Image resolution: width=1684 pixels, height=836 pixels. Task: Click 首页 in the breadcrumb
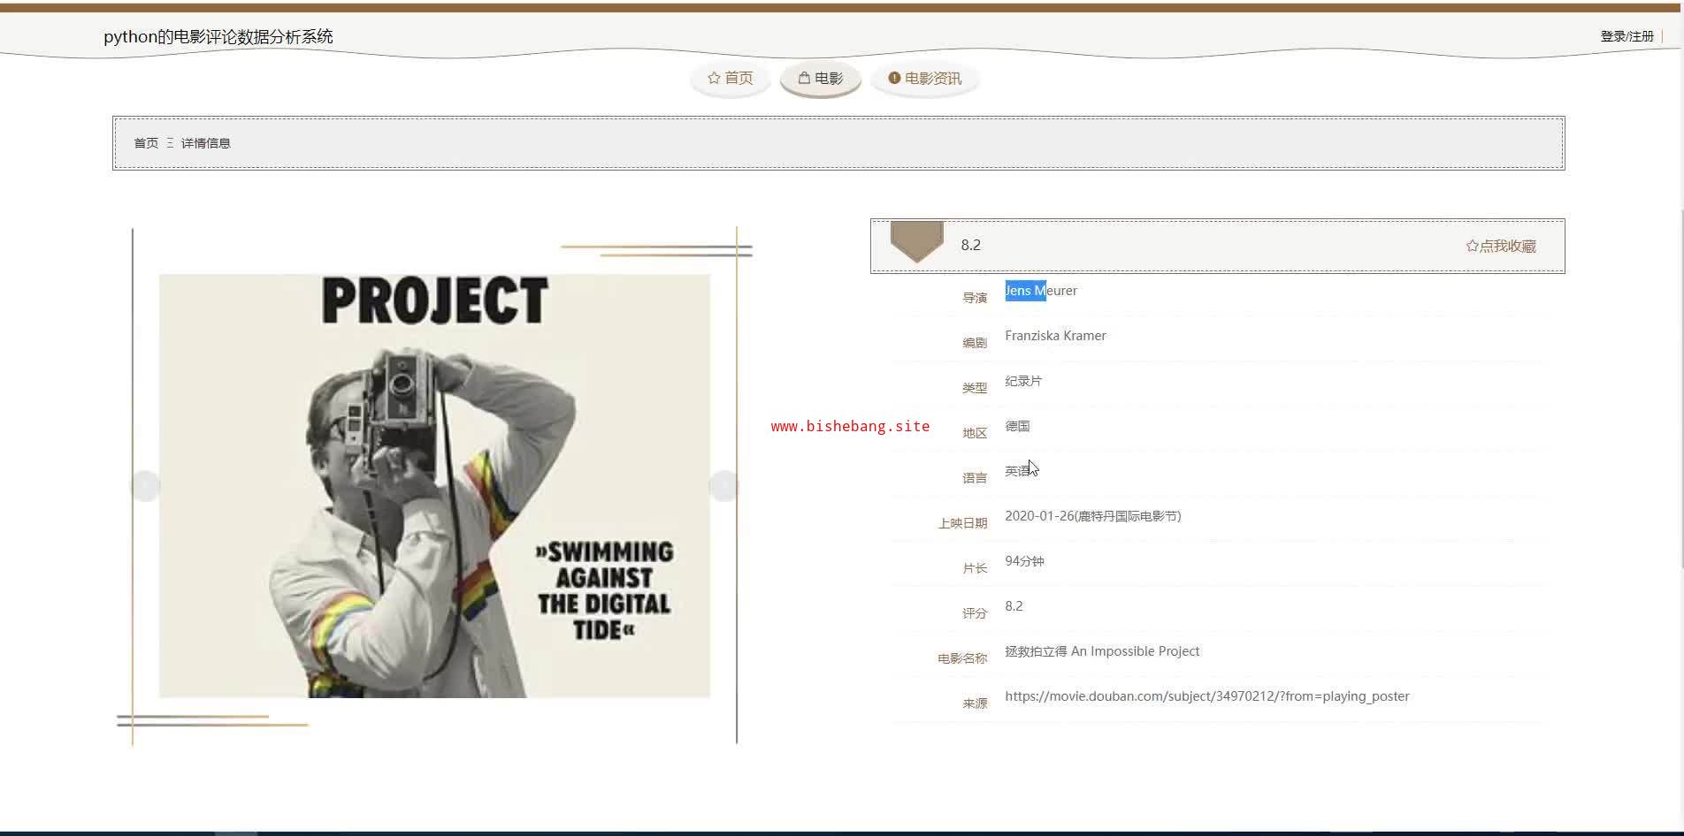[x=146, y=143]
